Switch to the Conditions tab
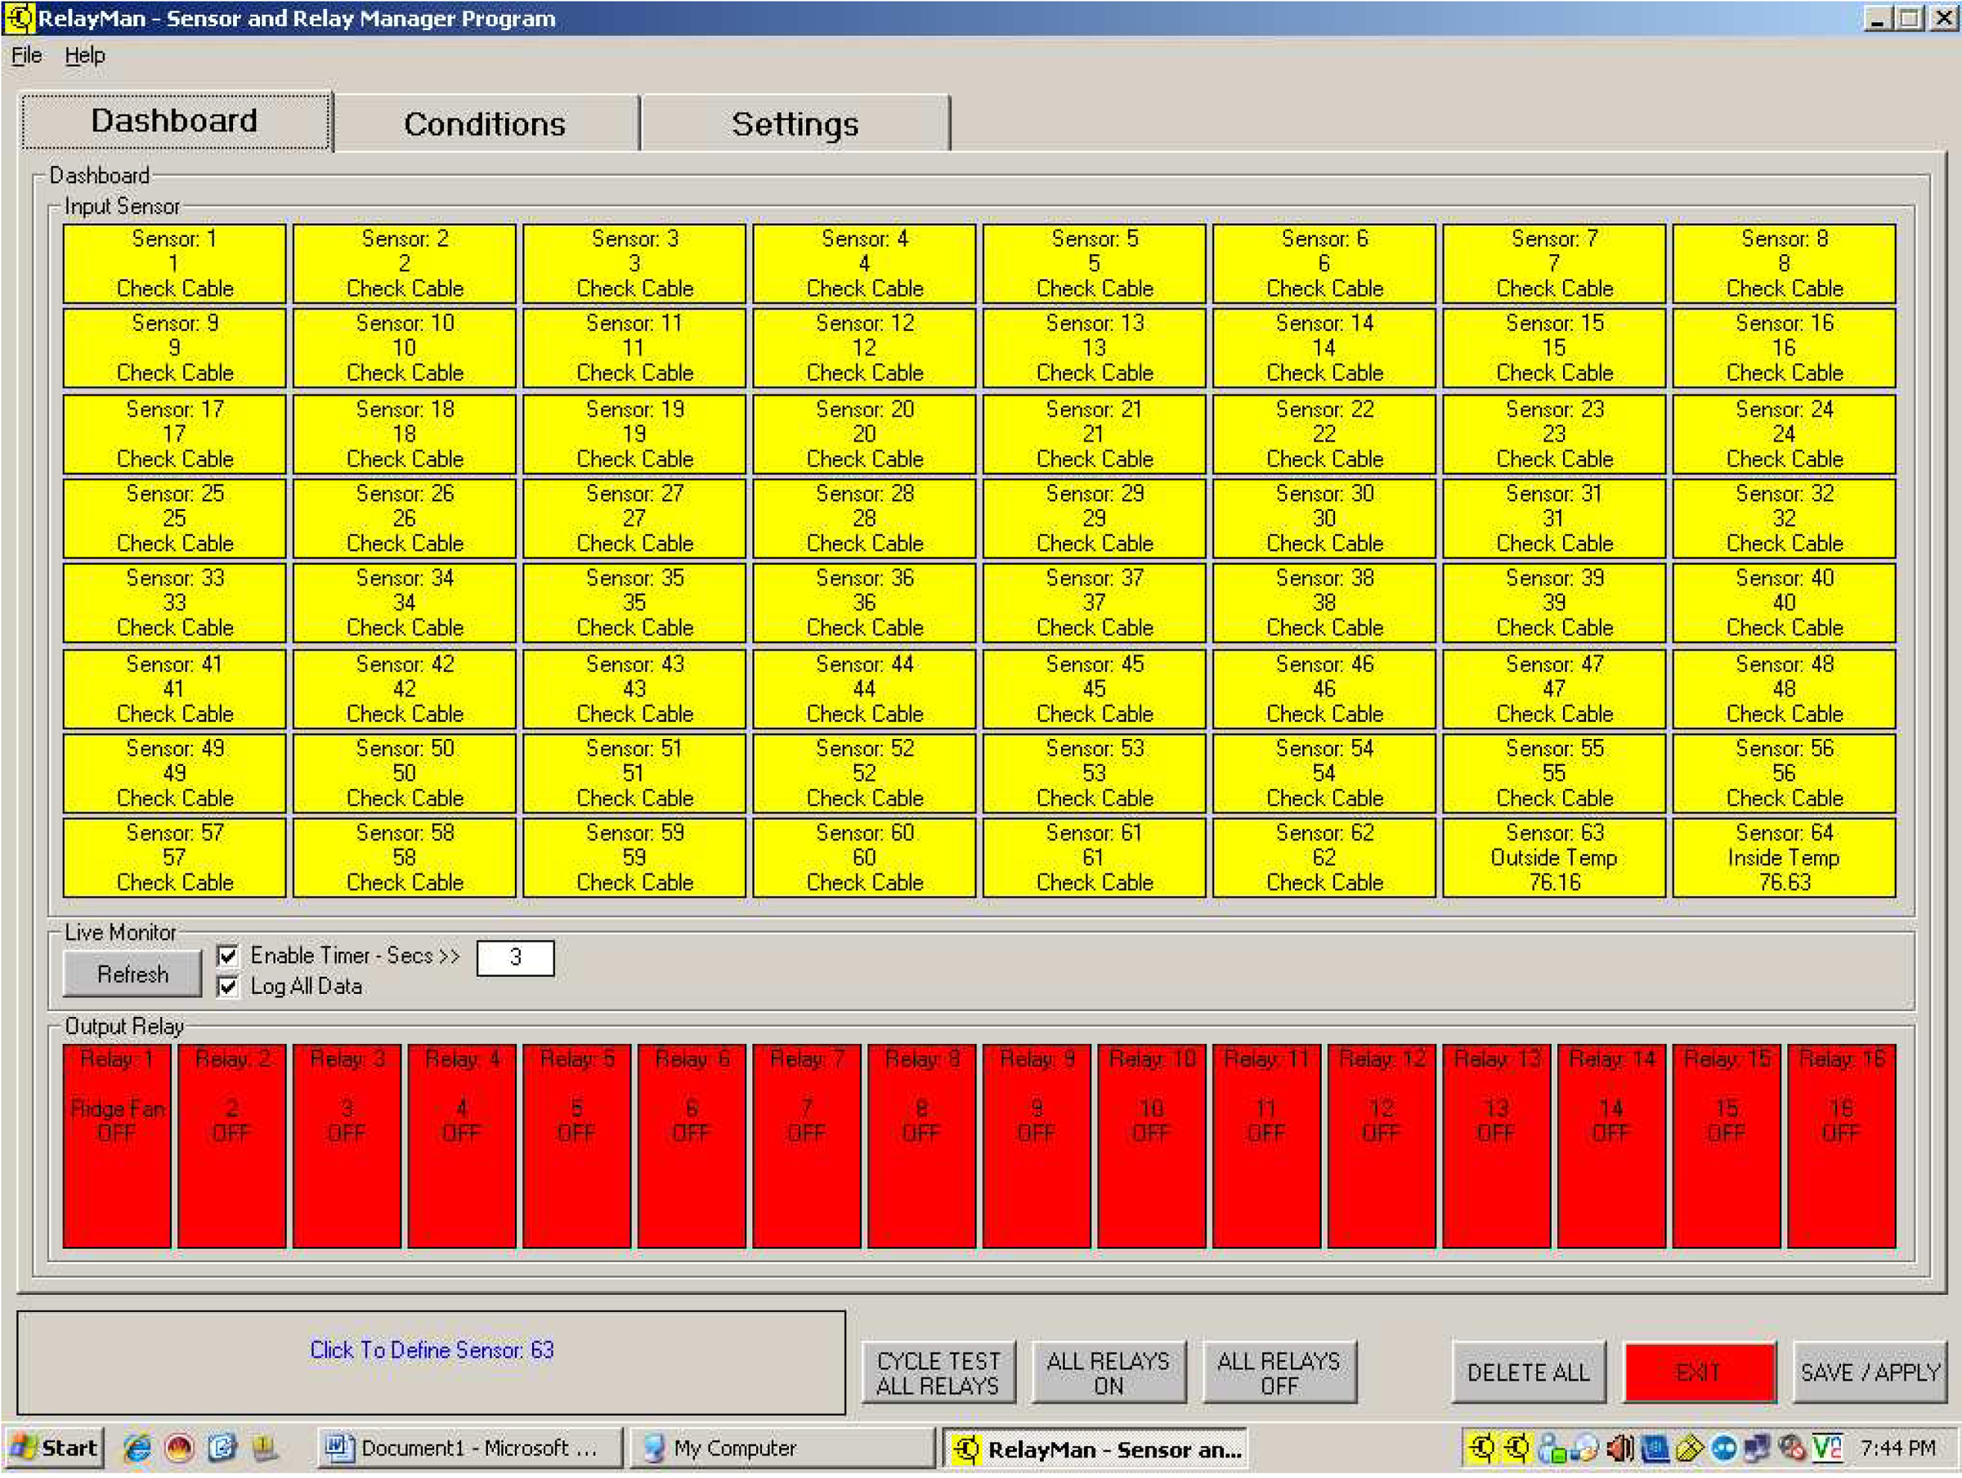This screenshot has height=1478, width=1962. tap(485, 124)
